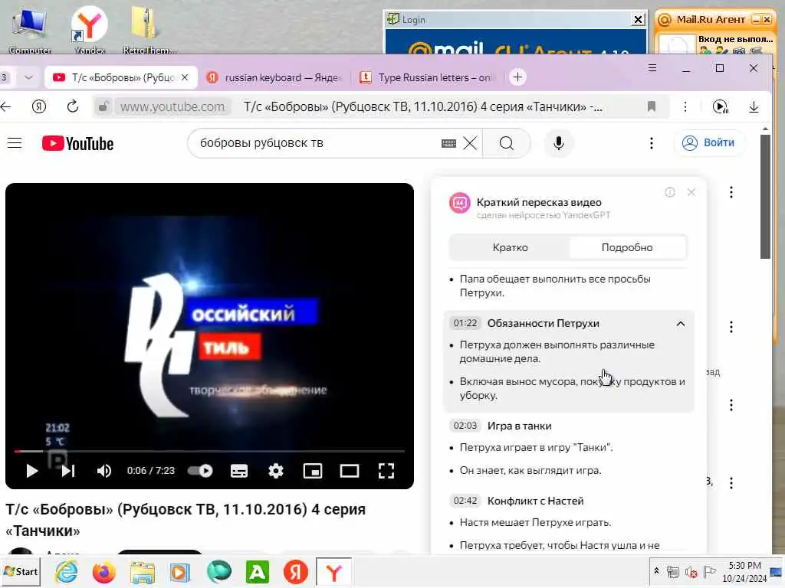Screen dimensions: 785x588
Task: Close the Login window
Action: tap(638, 19)
